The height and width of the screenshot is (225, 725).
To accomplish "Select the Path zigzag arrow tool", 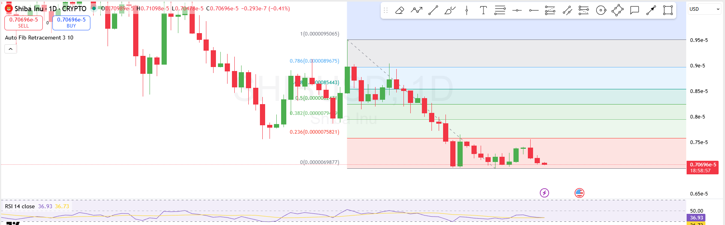I will (416, 10).
